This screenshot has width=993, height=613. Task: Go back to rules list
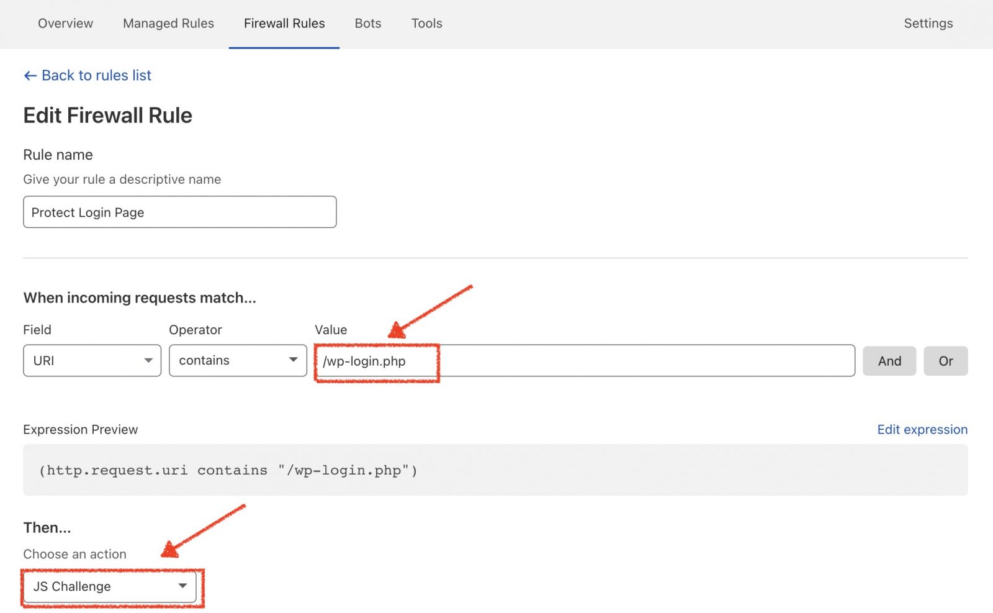point(96,75)
